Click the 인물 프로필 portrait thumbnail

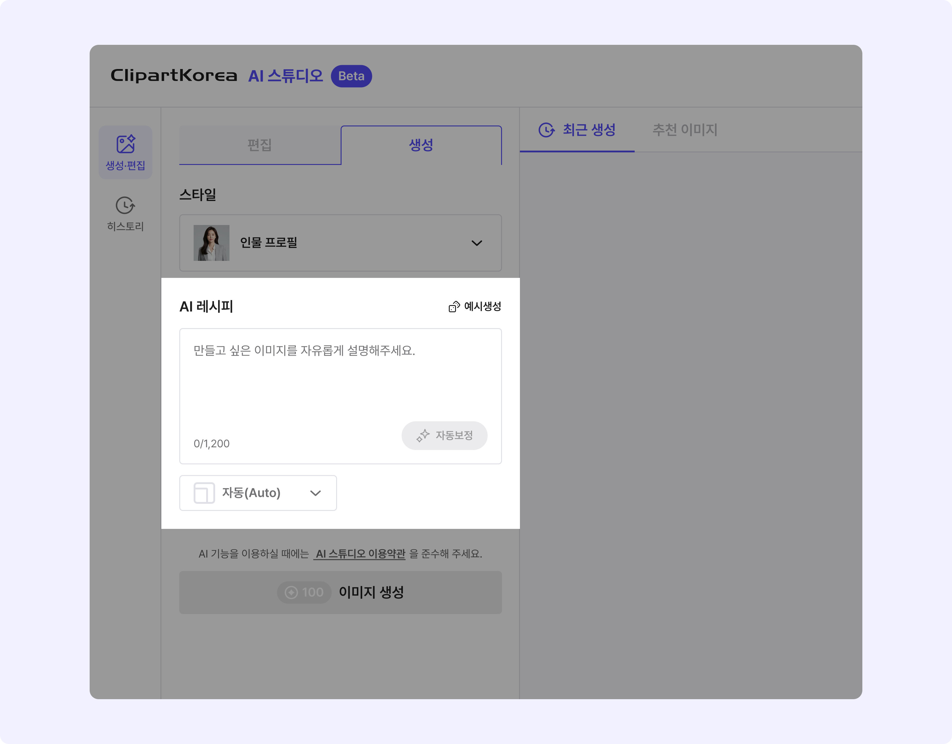tap(212, 243)
